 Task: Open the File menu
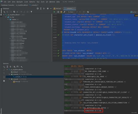(x=5, y=2)
